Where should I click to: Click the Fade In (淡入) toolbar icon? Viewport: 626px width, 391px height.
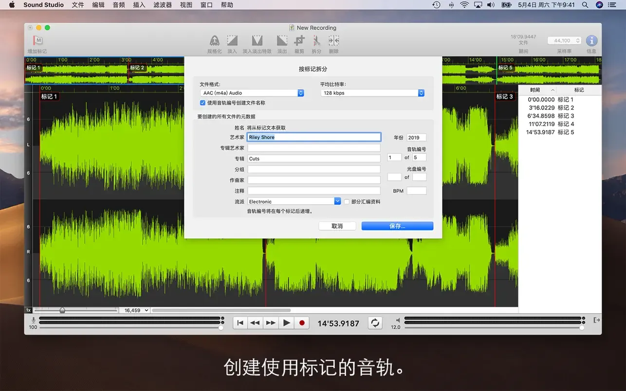point(232,41)
